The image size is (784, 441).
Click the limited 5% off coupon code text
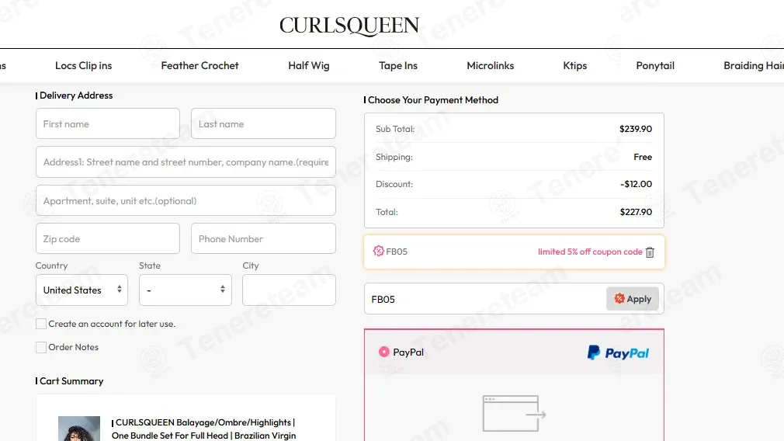pyautogui.click(x=590, y=252)
